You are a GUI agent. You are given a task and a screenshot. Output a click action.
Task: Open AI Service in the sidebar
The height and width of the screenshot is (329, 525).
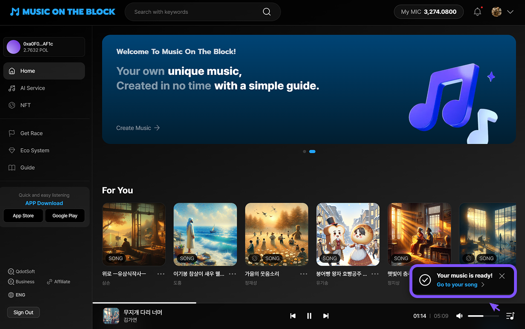coord(32,88)
